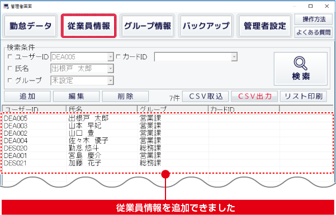The height and width of the screenshot is (215, 336).
Task: Click the 管理者画面 window title icon
Action: [6, 7]
